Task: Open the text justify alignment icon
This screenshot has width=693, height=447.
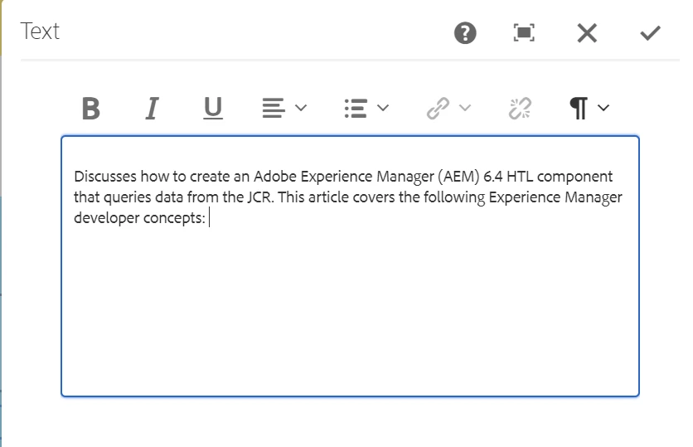Action: pyautogui.click(x=273, y=109)
